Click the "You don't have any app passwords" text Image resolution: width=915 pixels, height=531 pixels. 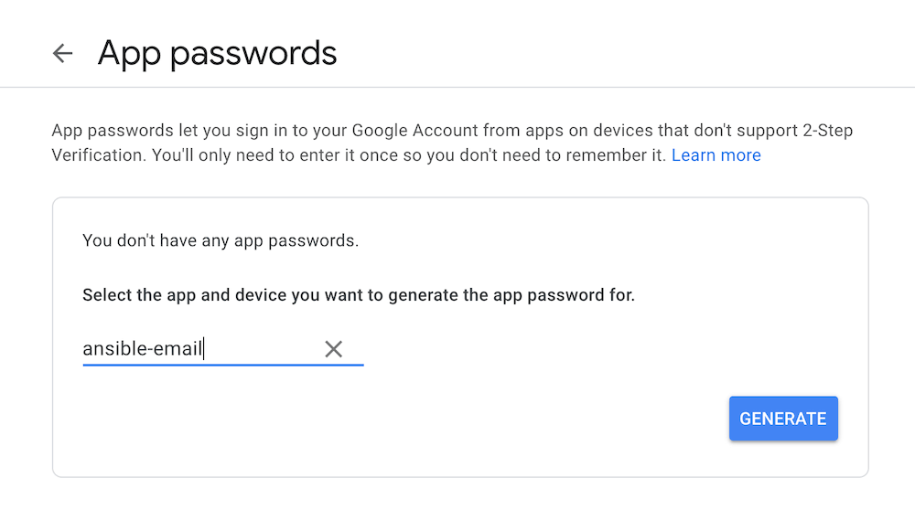221,241
